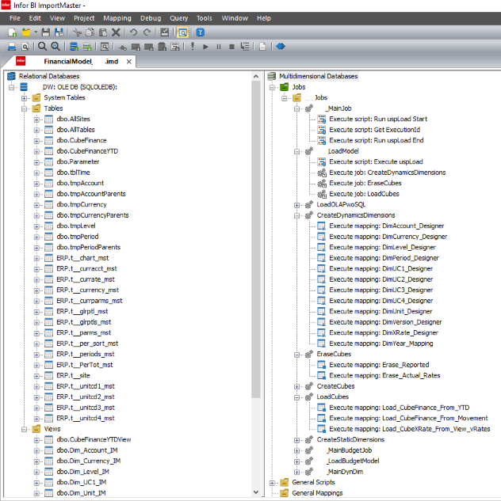Click the blank document log icon
This screenshot has height=501, width=501.
pyautogui.click(x=262, y=47)
